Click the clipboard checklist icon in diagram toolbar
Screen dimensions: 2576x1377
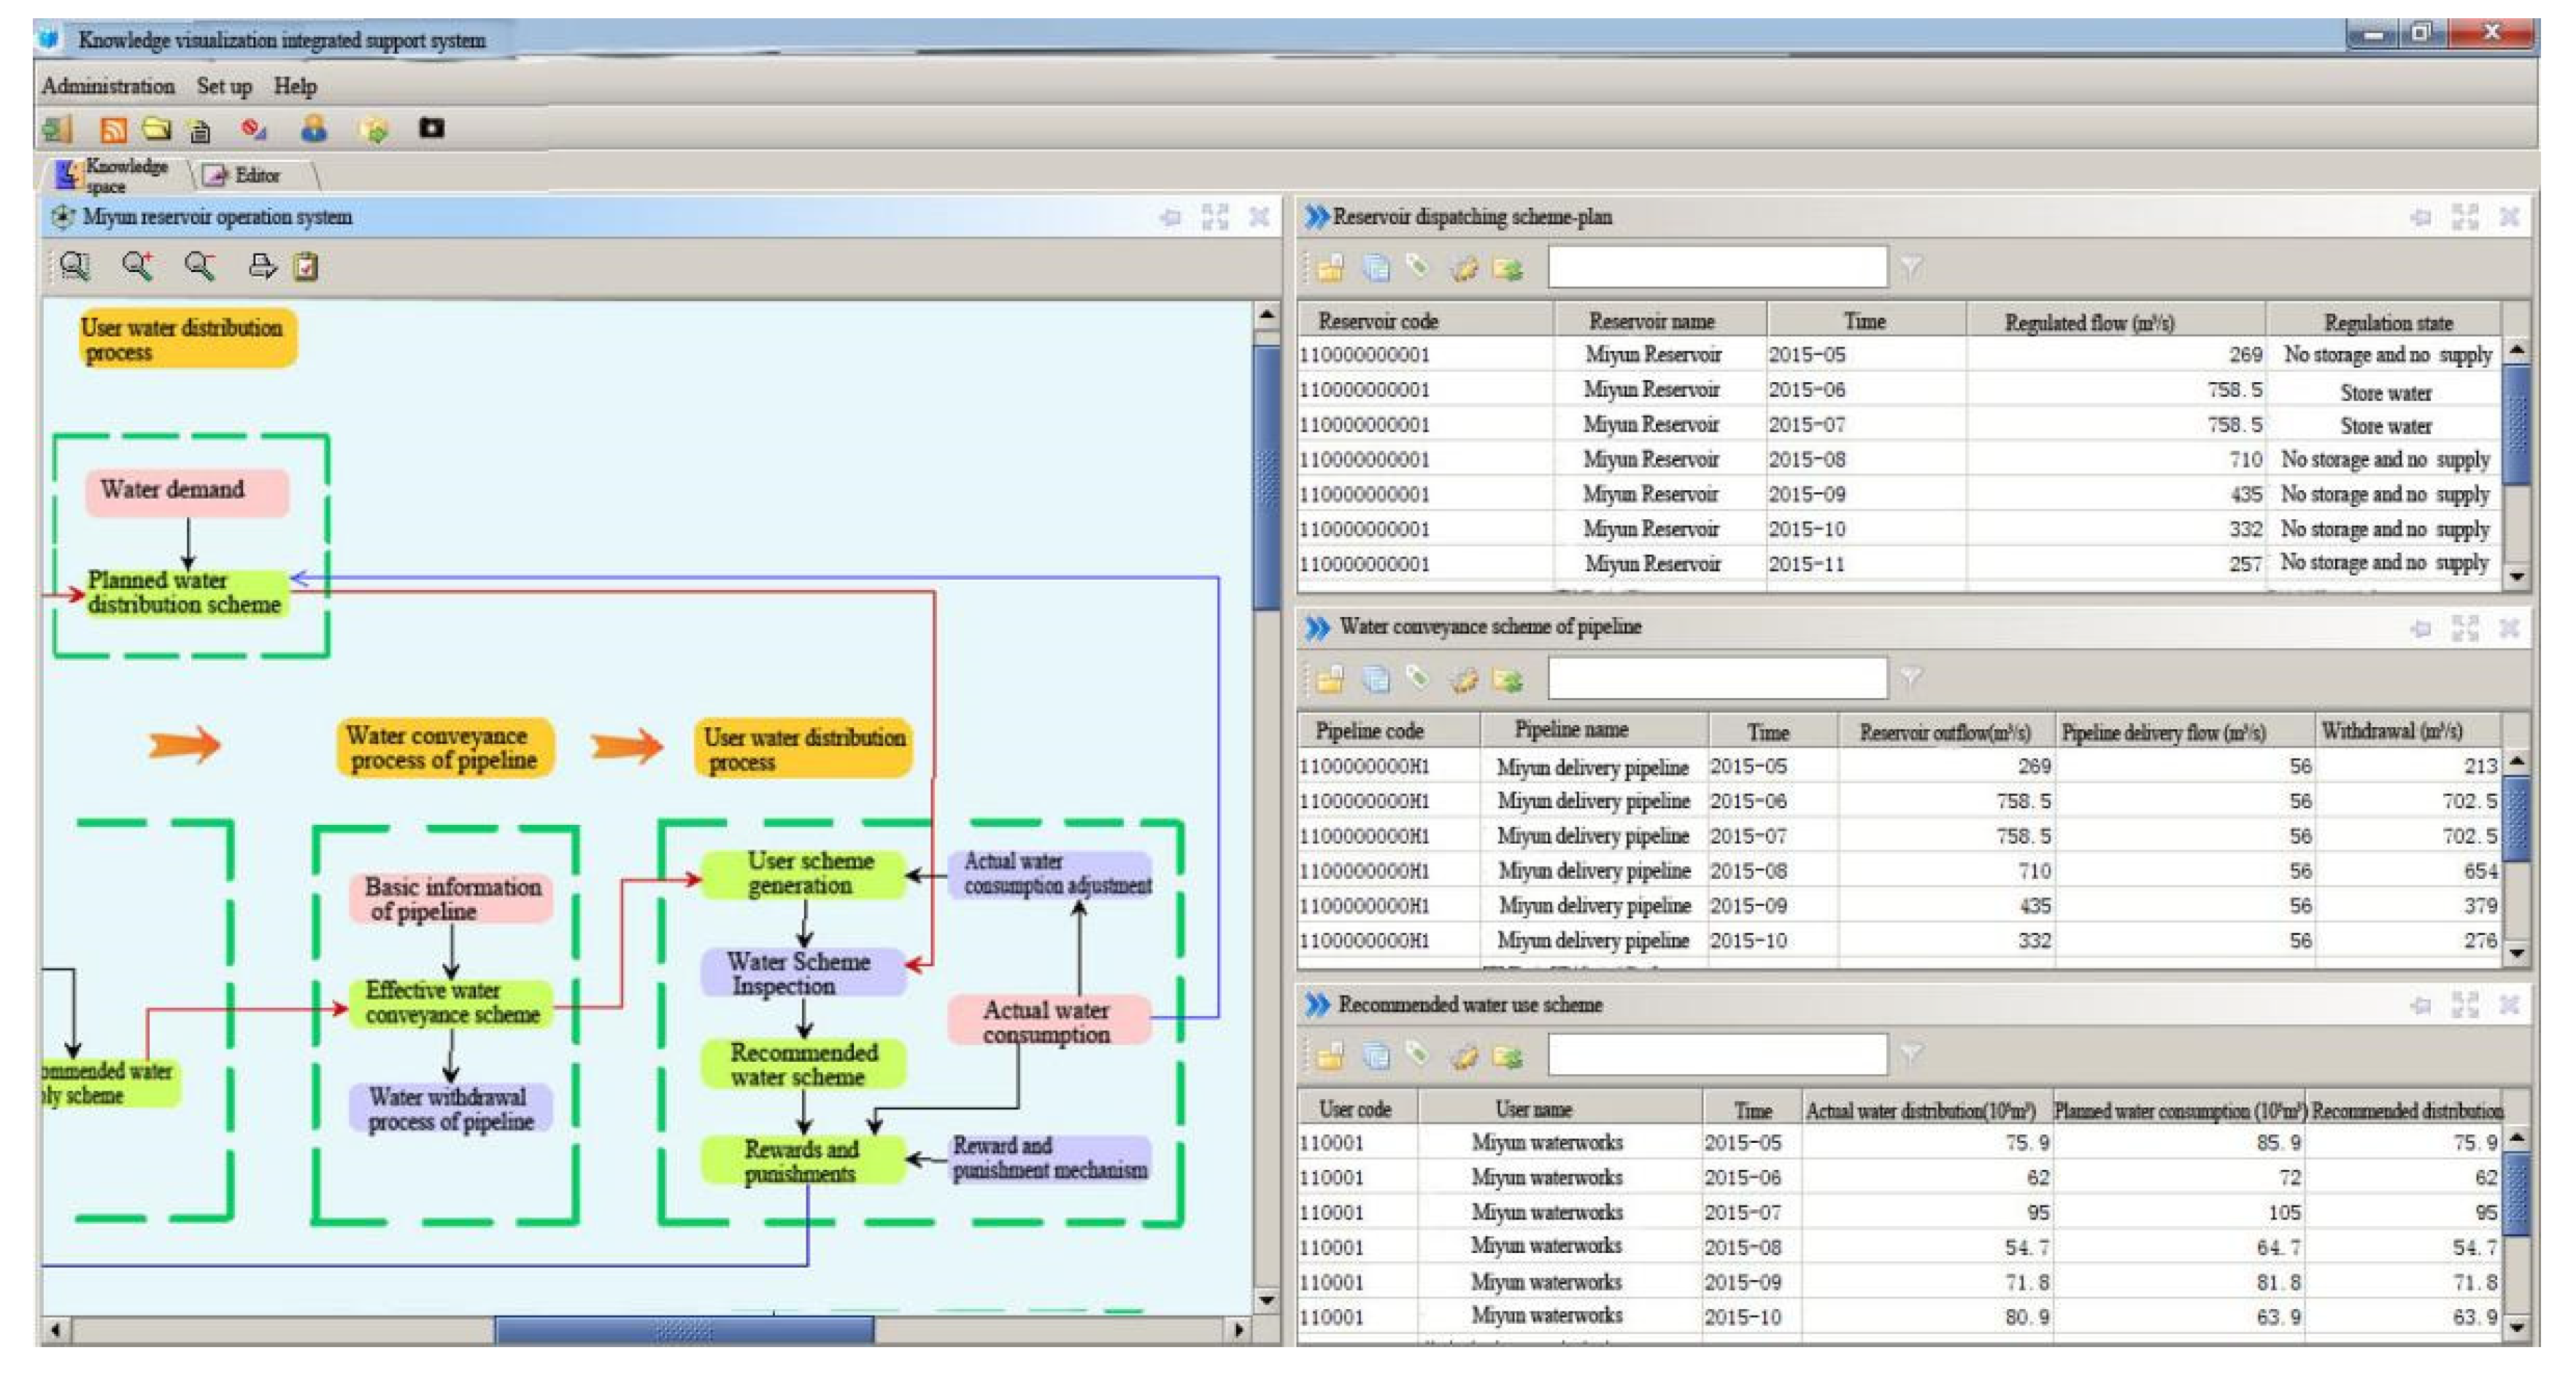(306, 267)
